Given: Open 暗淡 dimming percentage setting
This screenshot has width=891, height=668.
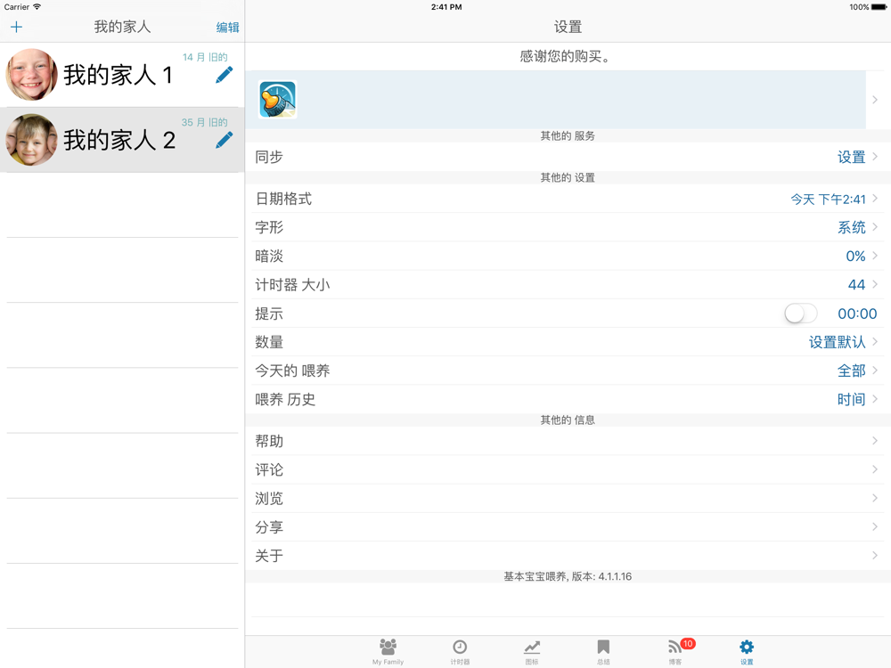Looking at the screenshot, I should pyautogui.click(x=568, y=257).
